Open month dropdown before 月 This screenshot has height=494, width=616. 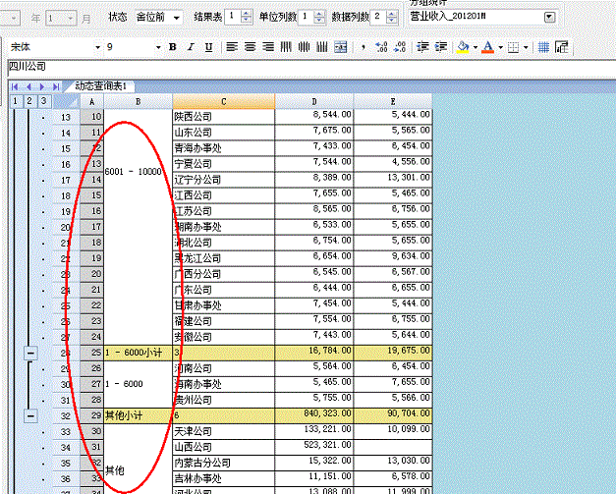pos(70,18)
